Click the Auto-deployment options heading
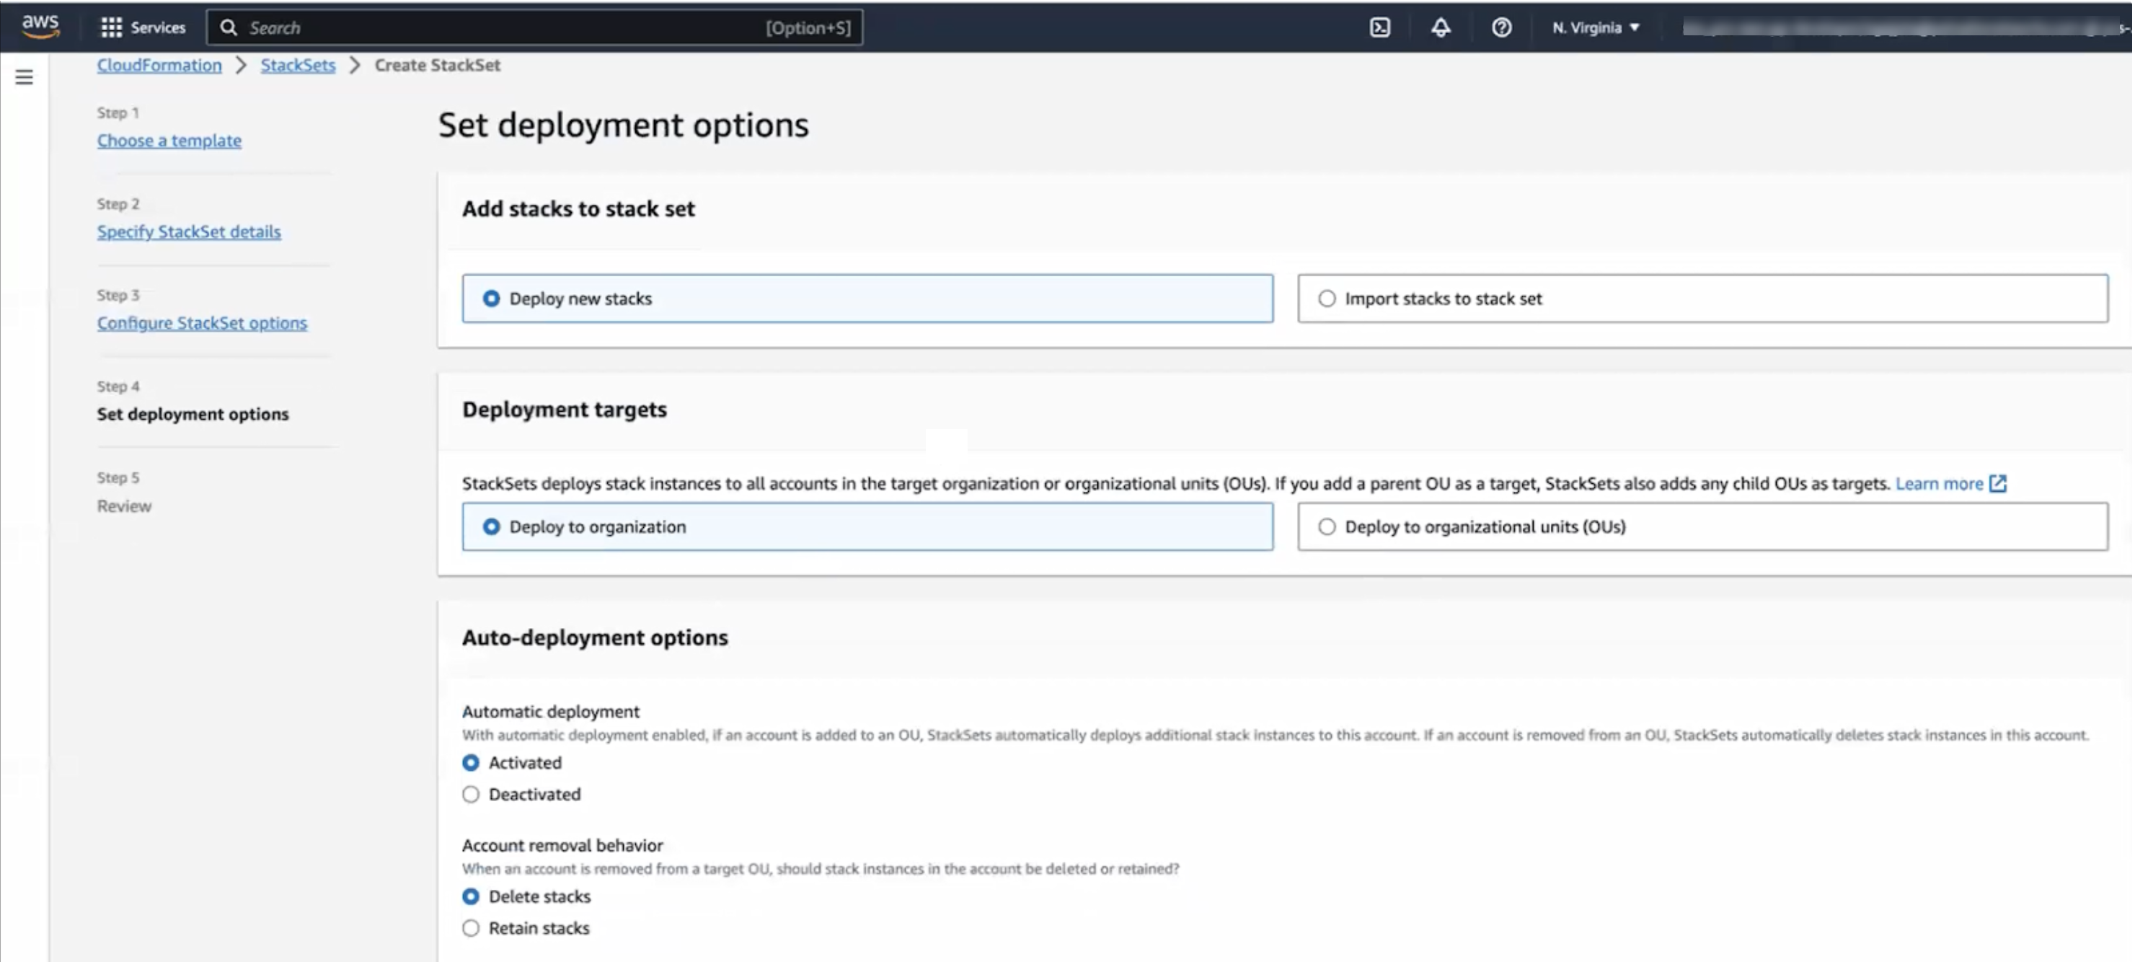This screenshot has height=962, width=2135. tap(594, 637)
